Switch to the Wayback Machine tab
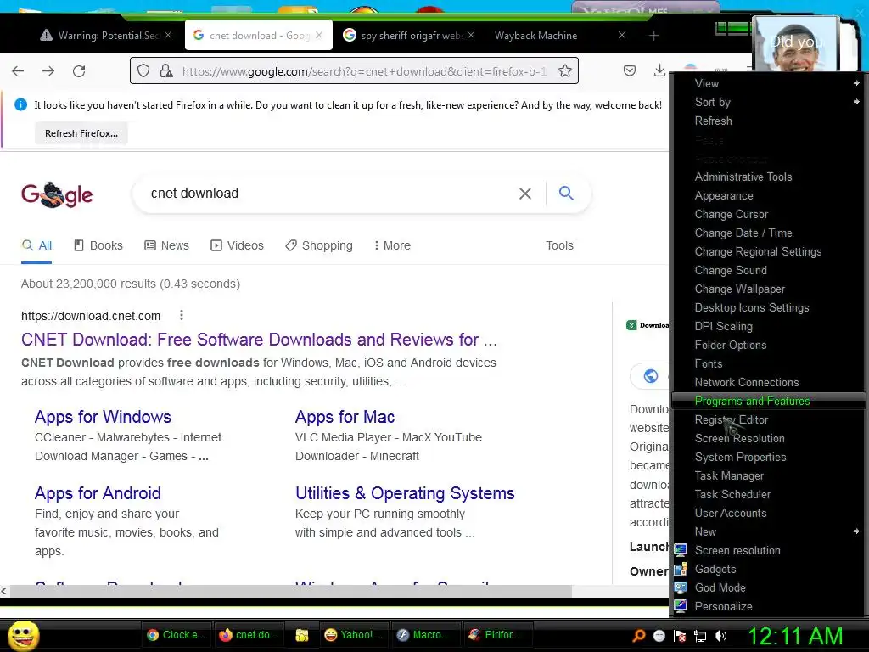 click(x=558, y=36)
